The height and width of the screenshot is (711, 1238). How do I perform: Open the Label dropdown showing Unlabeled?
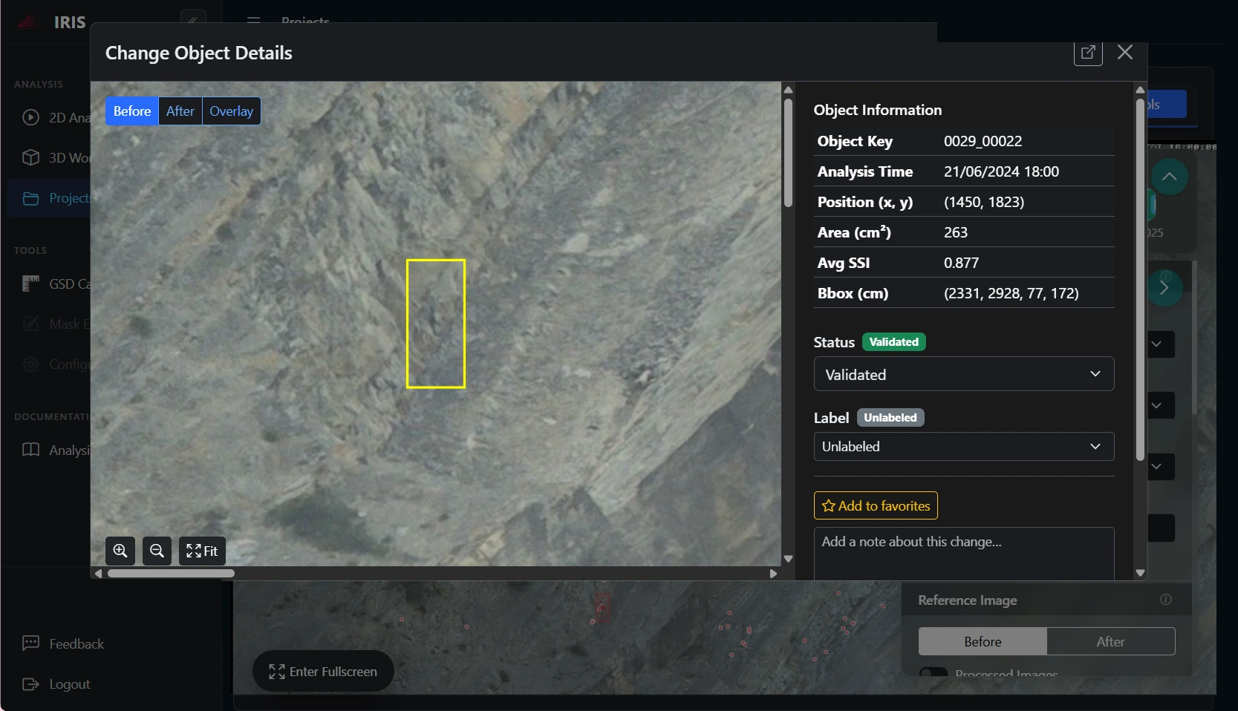[964, 447]
